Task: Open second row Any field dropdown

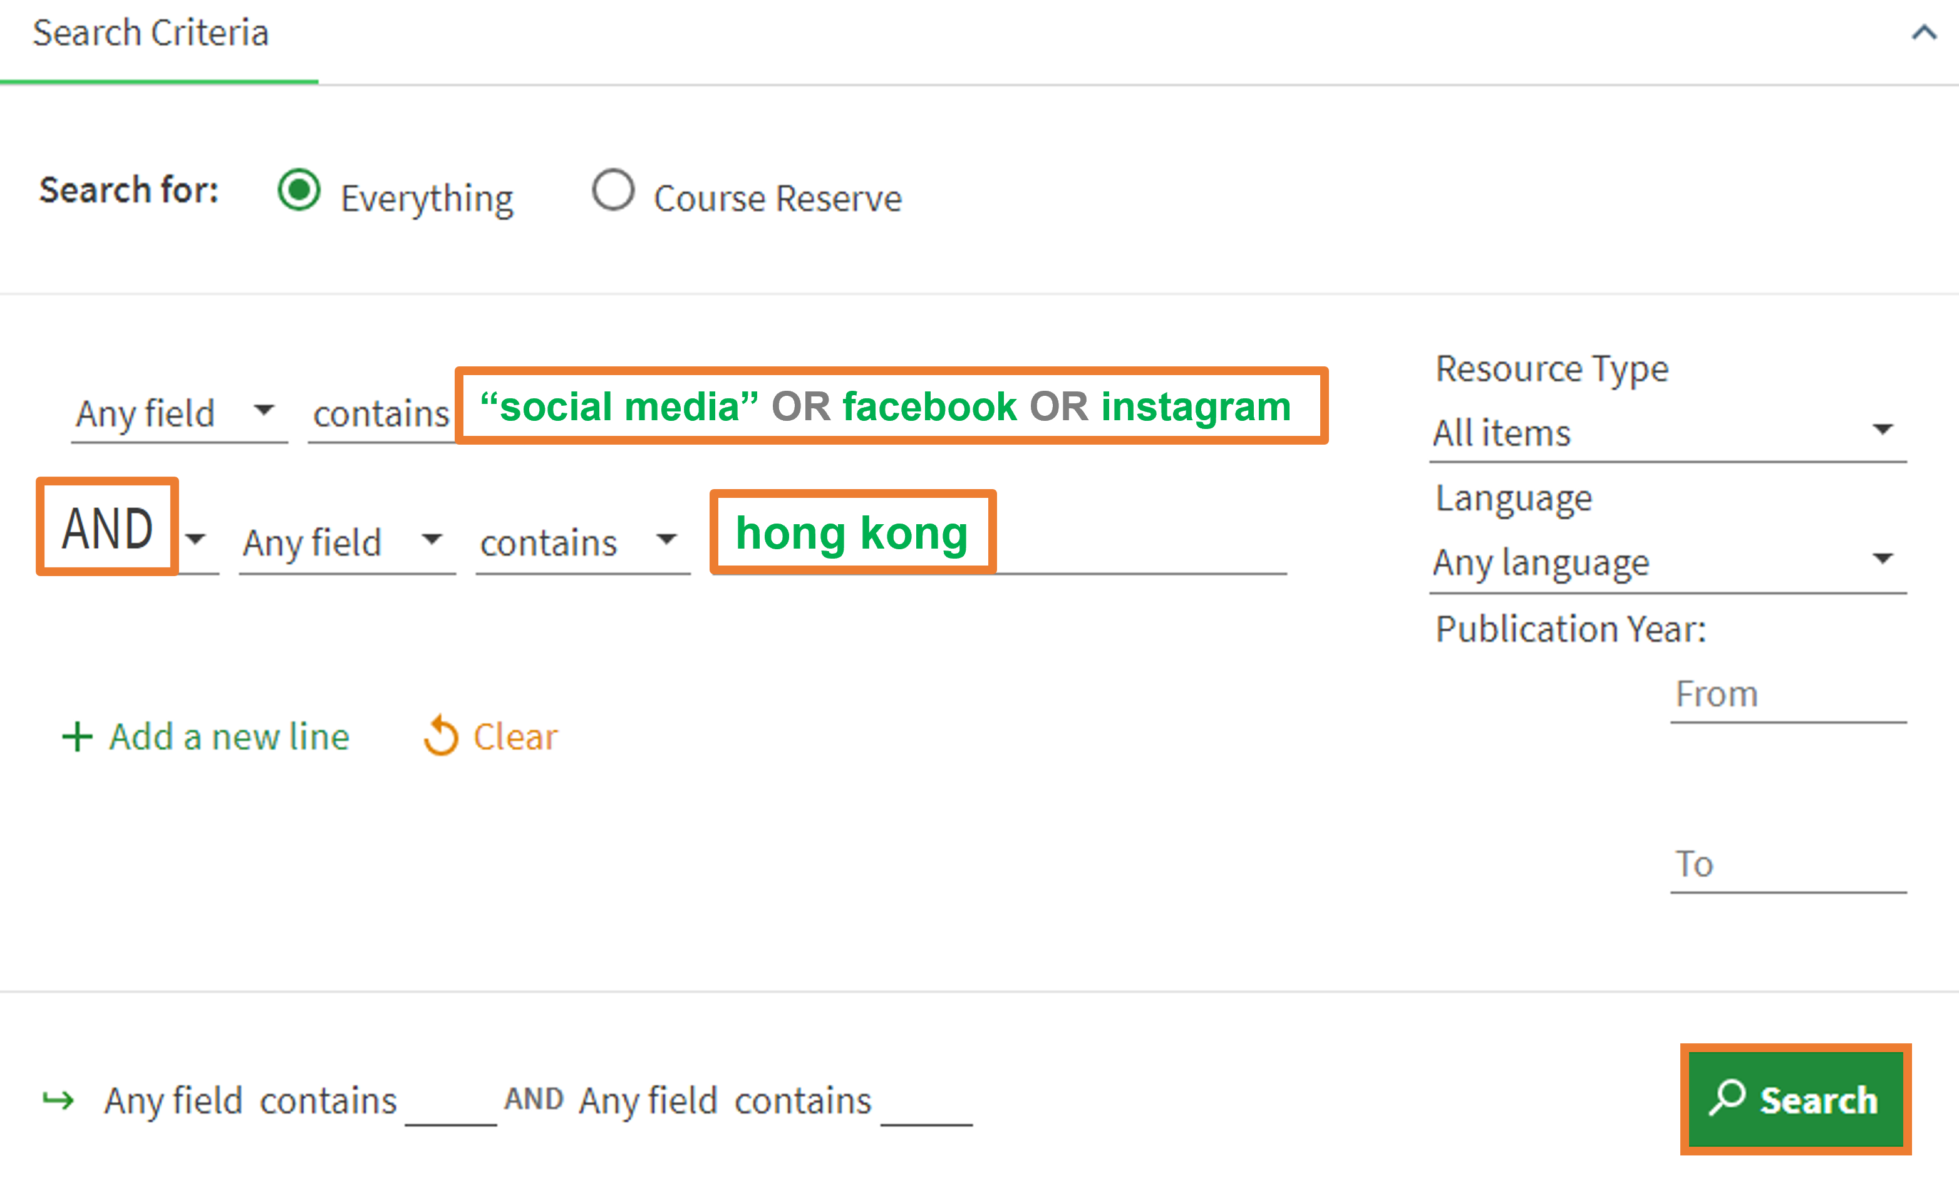Action: (x=347, y=543)
